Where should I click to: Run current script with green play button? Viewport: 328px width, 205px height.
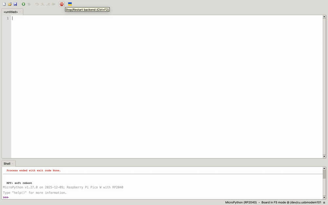pos(23,4)
